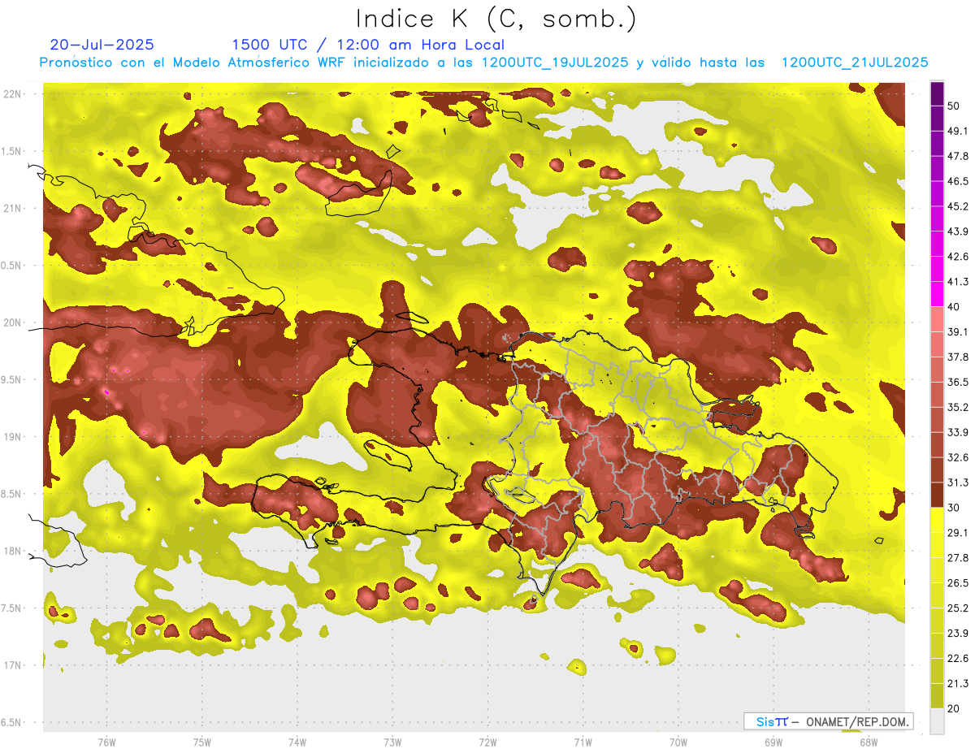Viewport: 975px width, 753px height.
Task: Click colorbar label "40"
Action: click(954, 307)
